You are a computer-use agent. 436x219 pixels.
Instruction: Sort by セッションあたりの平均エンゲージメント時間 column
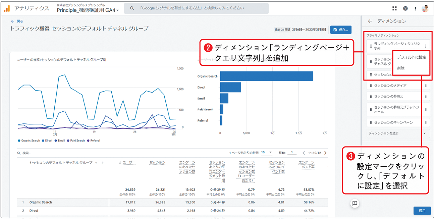217,171
